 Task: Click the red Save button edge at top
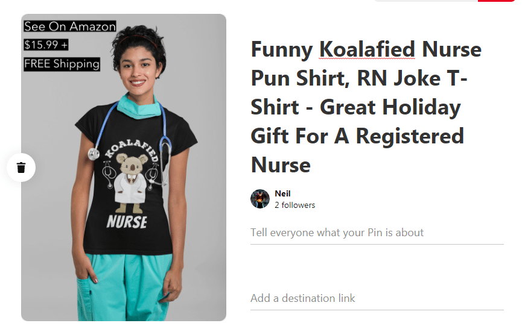click(496, 1)
